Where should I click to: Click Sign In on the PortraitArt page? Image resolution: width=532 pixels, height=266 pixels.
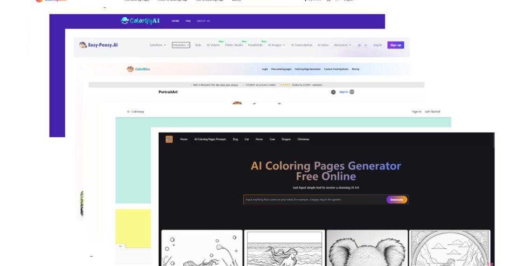click(x=343, y=92)
